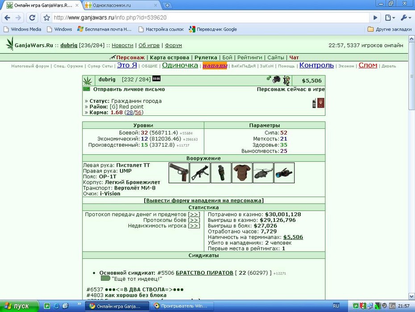Click the leaf icon left of profile name
The width and height of the screenshot is (415, 312).
[87, 80]
